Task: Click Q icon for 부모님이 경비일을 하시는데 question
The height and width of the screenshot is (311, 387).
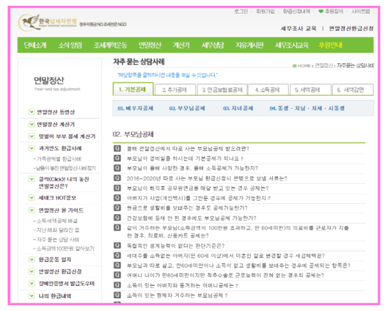Action: (x=117, y=158)
